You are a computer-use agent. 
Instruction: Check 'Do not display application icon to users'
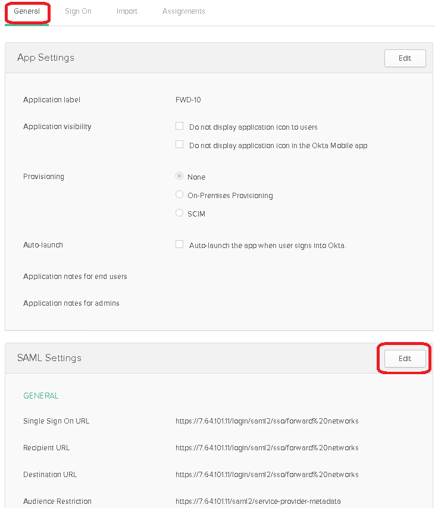[179, 126]
